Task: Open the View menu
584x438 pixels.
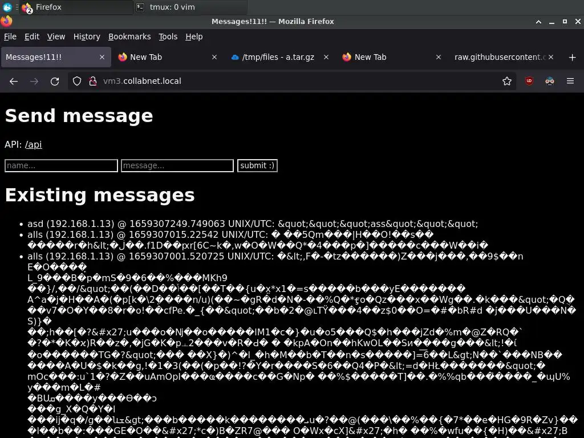Action: [x=56, y=36]
